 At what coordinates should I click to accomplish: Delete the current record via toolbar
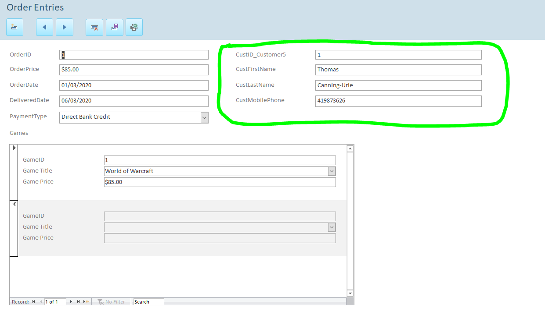94,27
